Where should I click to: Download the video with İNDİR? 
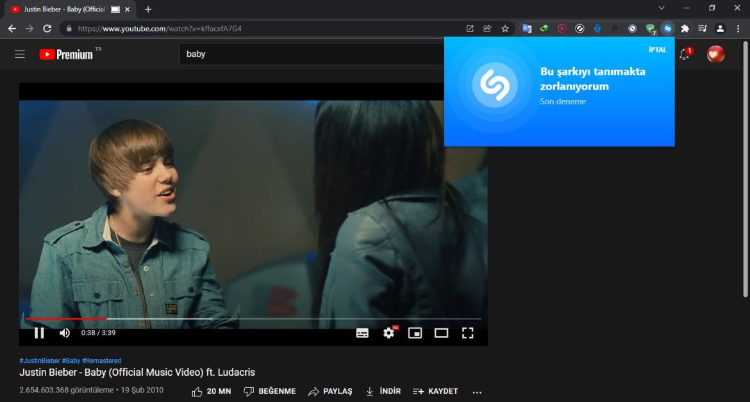point(383,391)
